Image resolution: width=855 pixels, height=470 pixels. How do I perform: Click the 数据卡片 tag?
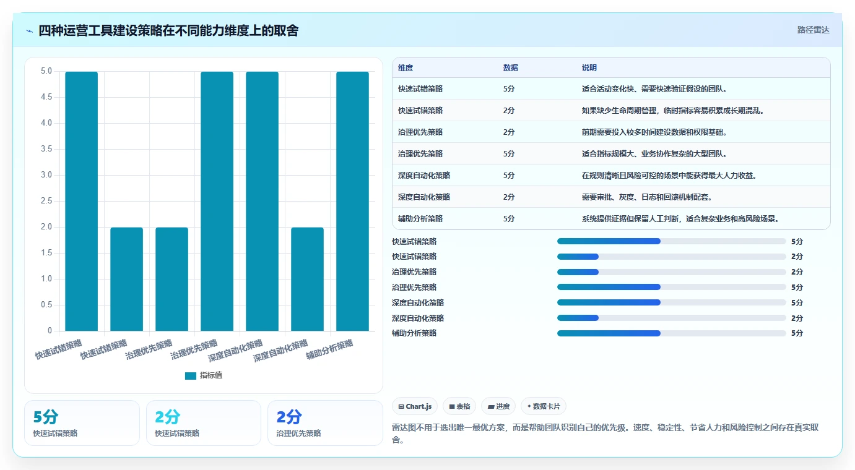(x=544, y=406)
